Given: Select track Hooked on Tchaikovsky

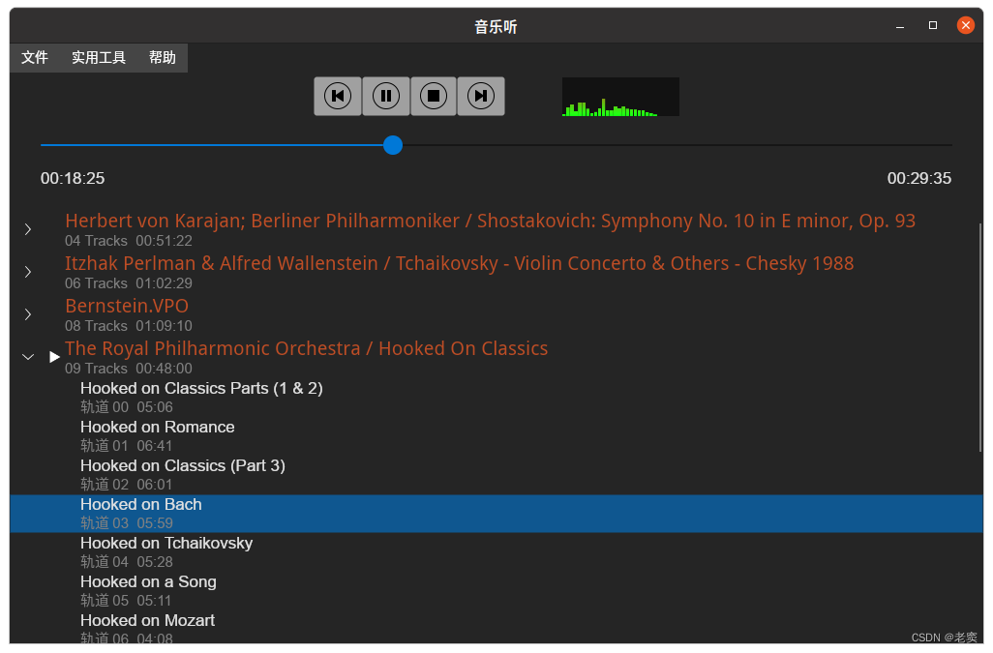Looking at the screenshot, I should pos(166,543).
